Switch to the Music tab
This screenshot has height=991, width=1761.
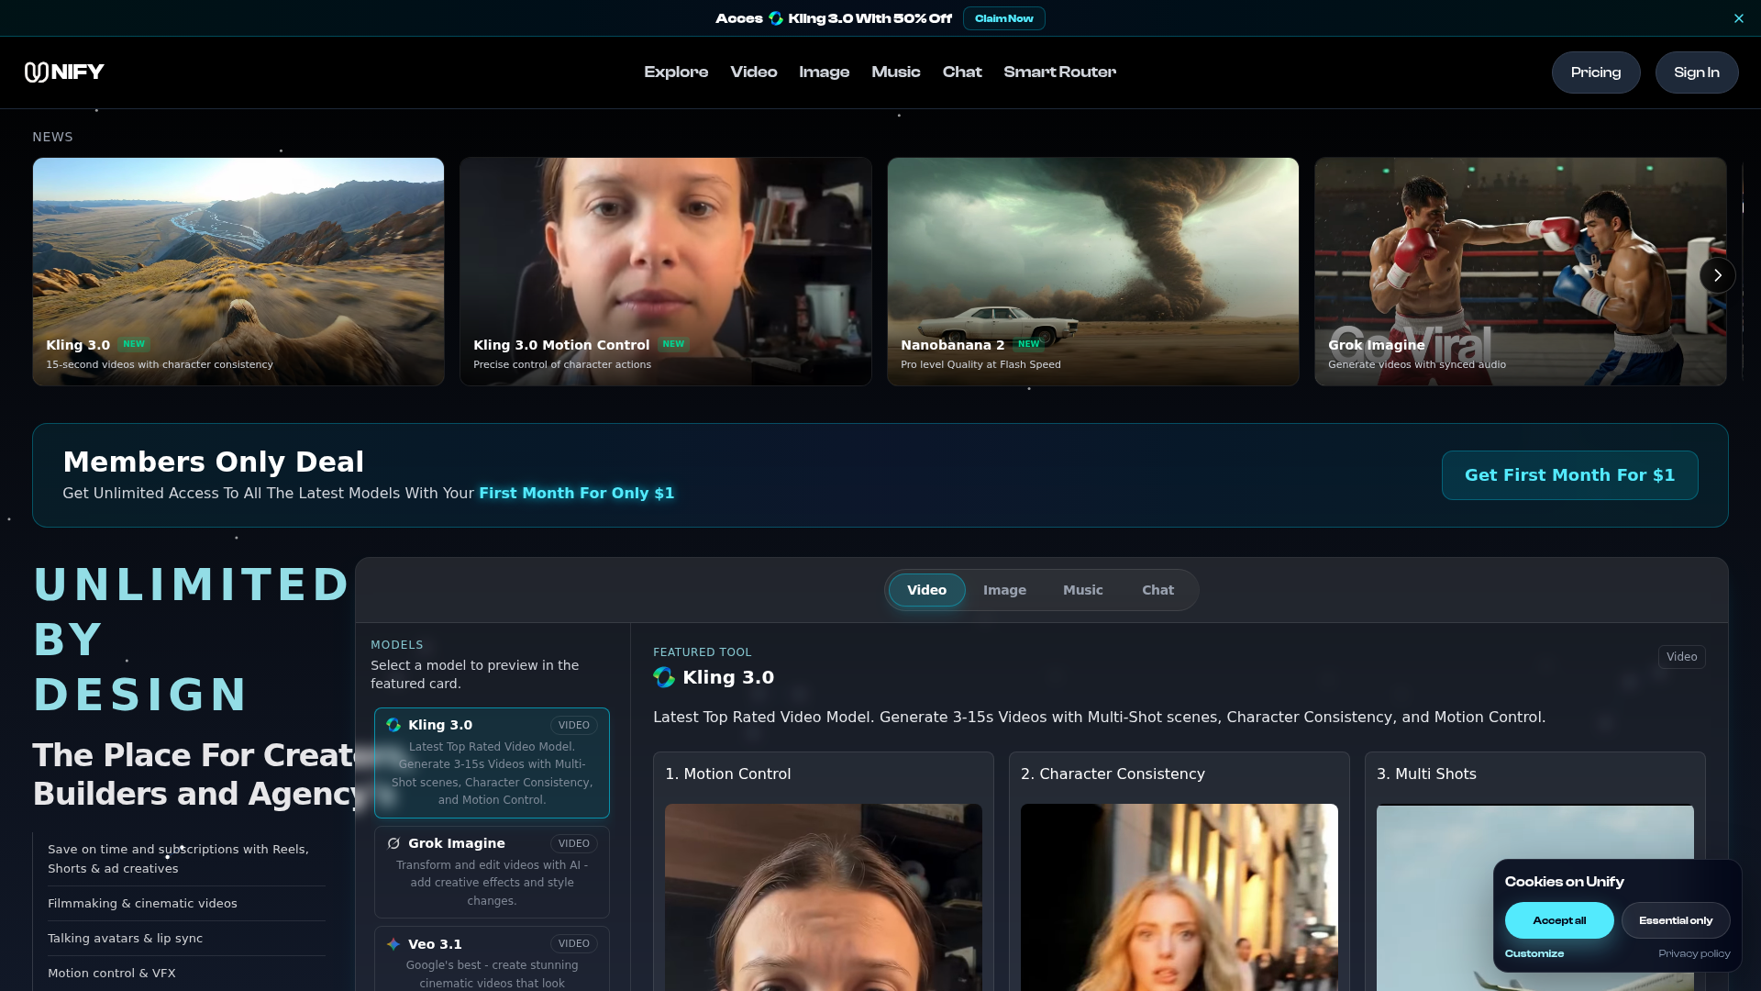[1082, 590]
